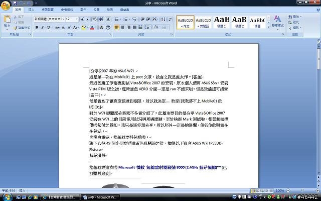The width and height of the screenshot is (321, 201).
Task: Open the font size 12 dropdown
Action: click(x=77, y=19)
